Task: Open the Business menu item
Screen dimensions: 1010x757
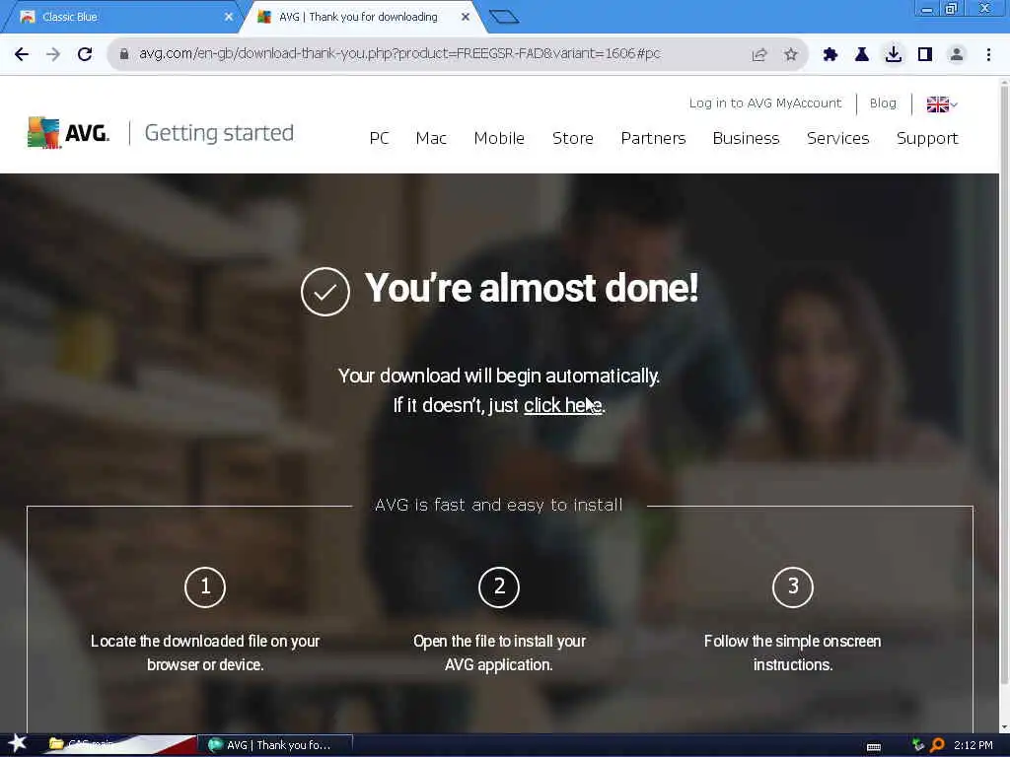Action: (x=746, y=138)
